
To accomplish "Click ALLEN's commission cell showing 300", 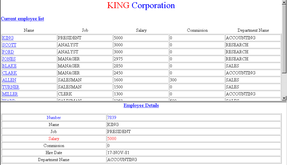I will point(173,80).
